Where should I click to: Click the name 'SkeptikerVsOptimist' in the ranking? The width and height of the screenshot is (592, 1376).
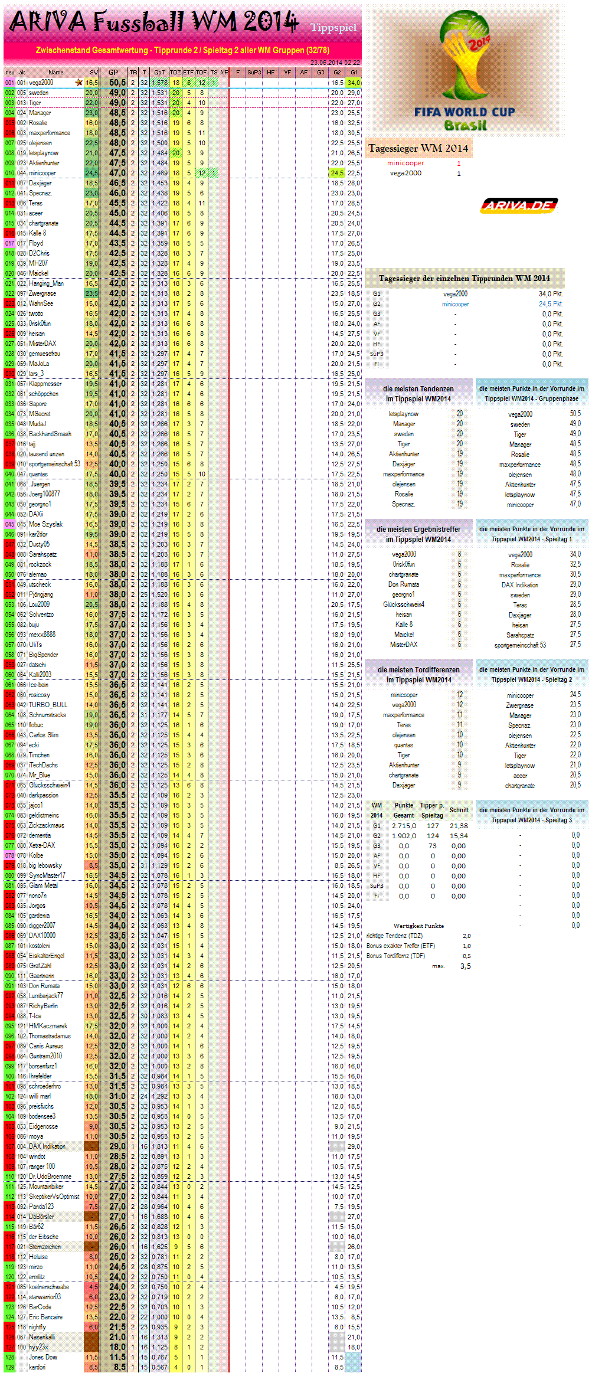click(x=54, y=1197)
